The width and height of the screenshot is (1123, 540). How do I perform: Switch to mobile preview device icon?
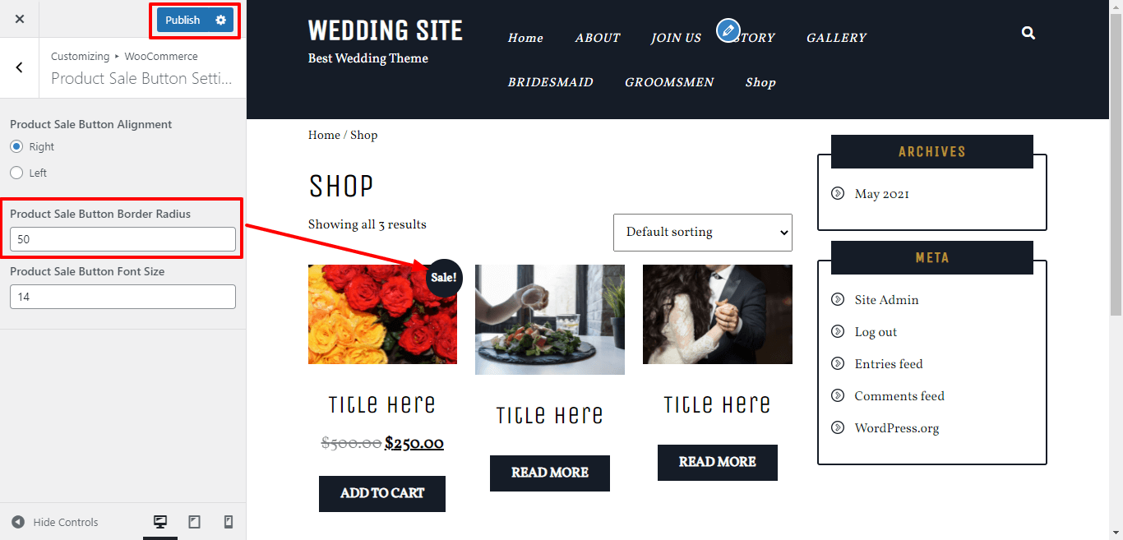229,522
